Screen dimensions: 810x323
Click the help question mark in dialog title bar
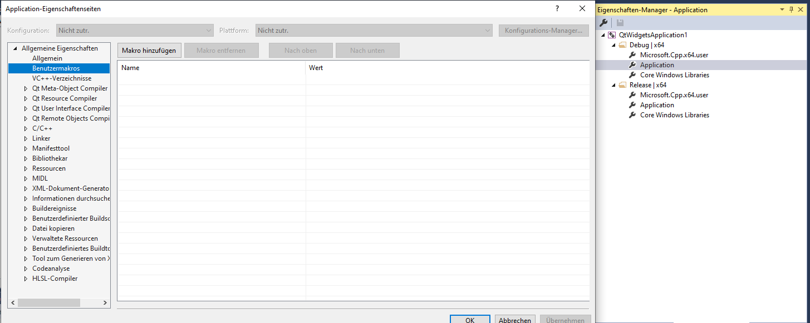click(557, 8)
